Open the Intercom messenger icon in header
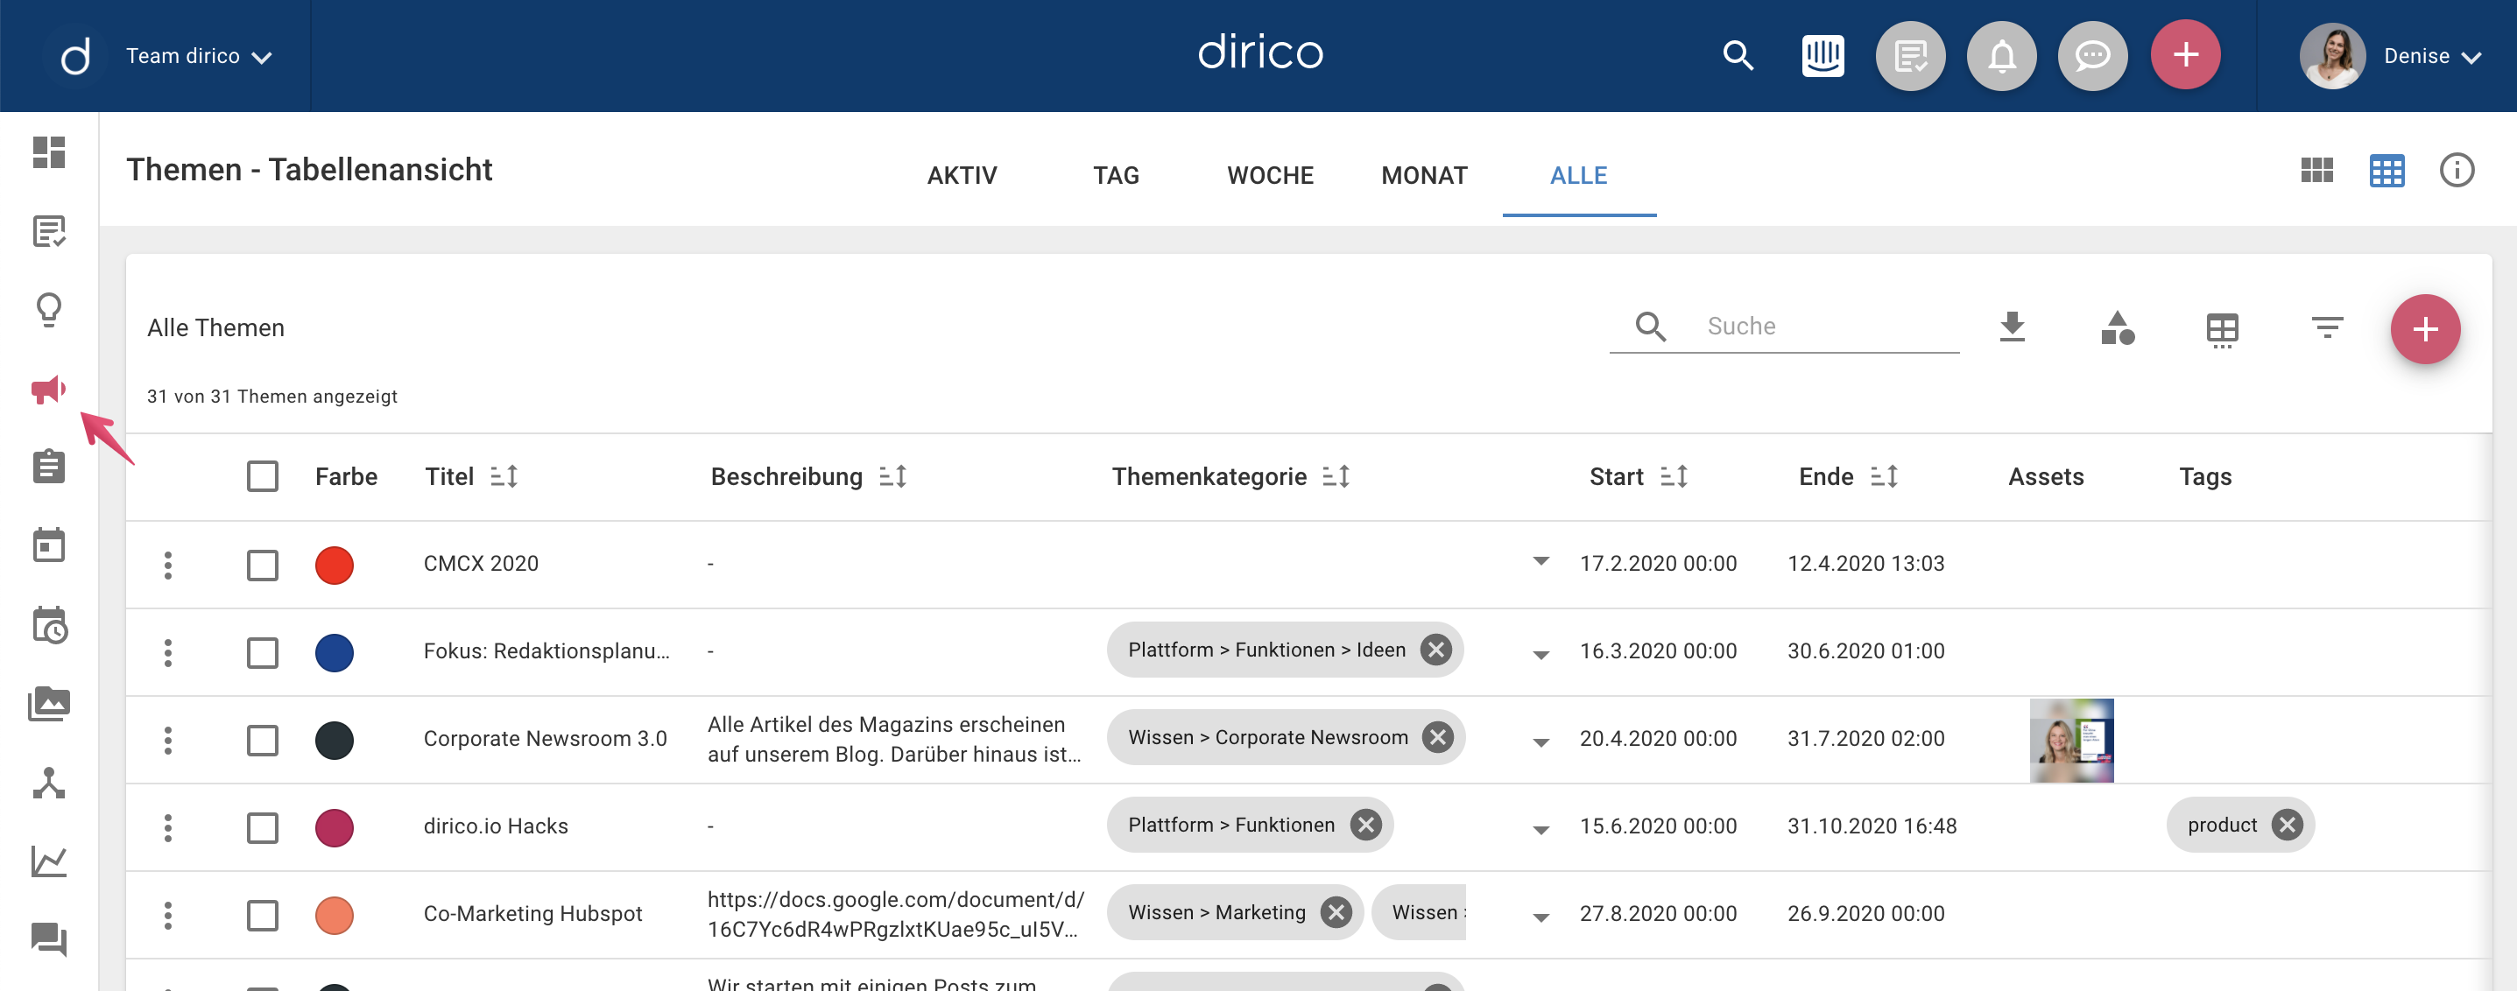2517x991 pixels. point(1823,56)
